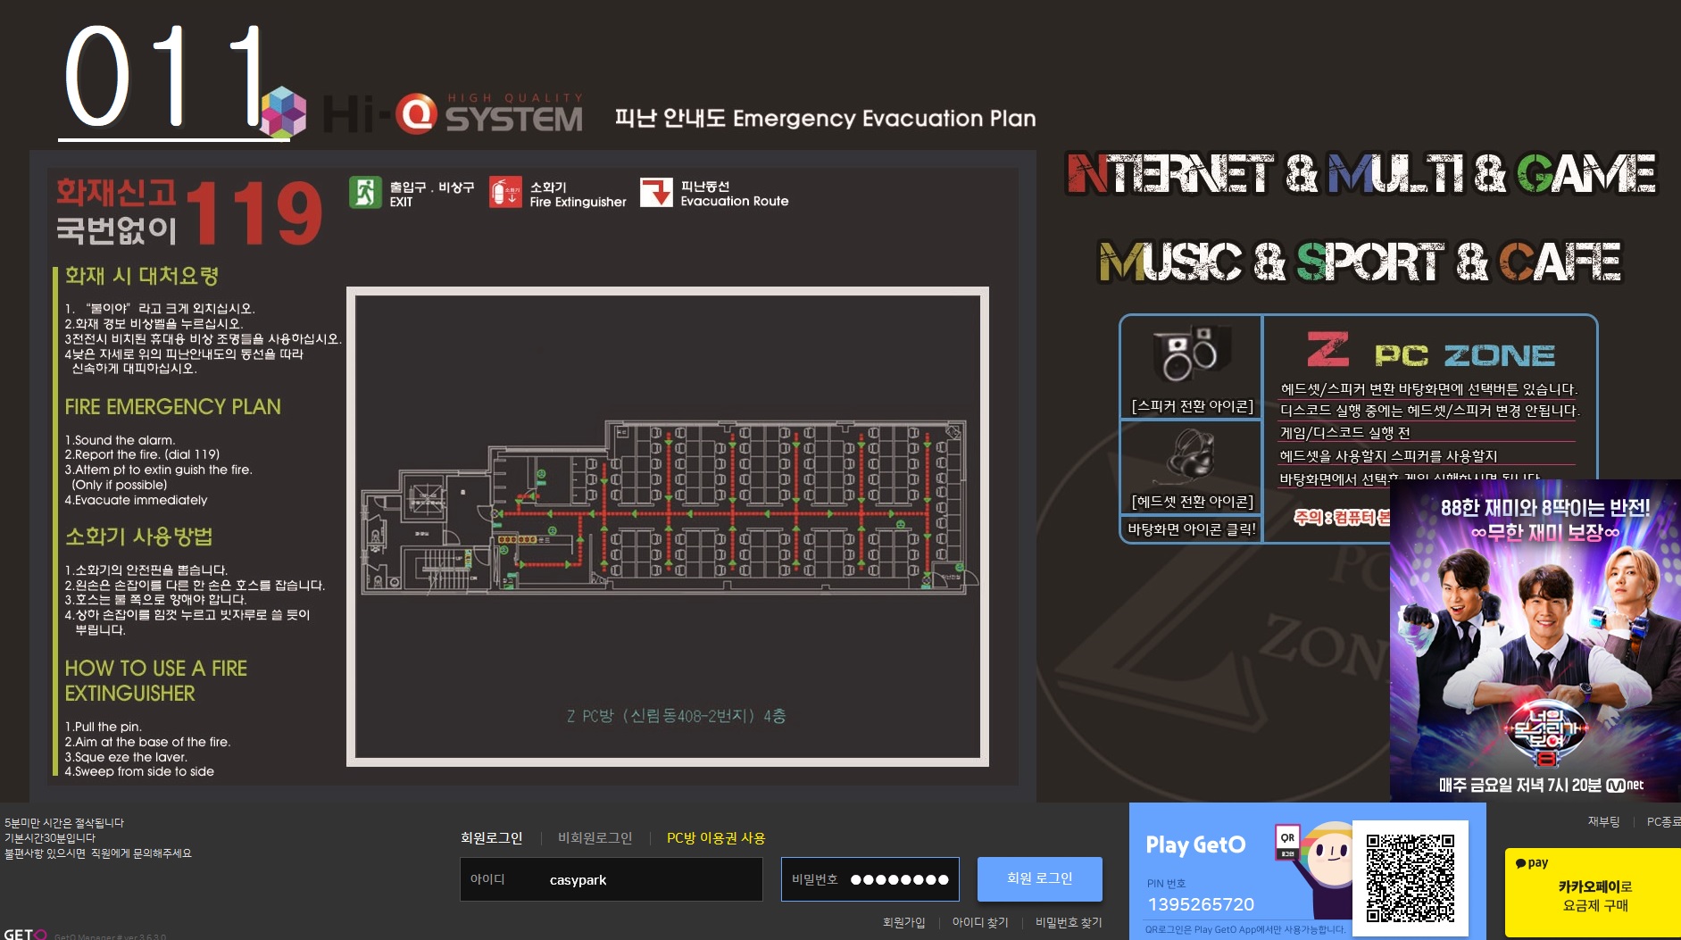Click the 재부팅 reboot link
The width and height of the screenshot is (1681, 940).
pyautogui.click(x=1603, y=821)
